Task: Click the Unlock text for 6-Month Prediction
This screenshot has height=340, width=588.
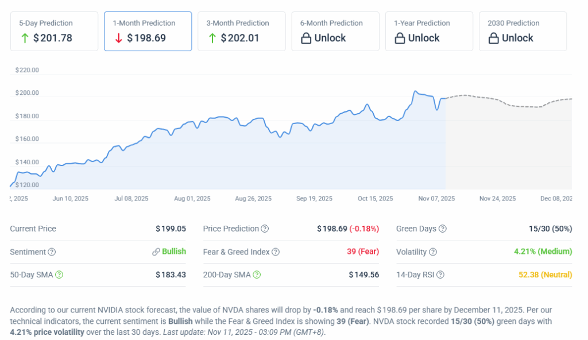Action: point(330,38)
